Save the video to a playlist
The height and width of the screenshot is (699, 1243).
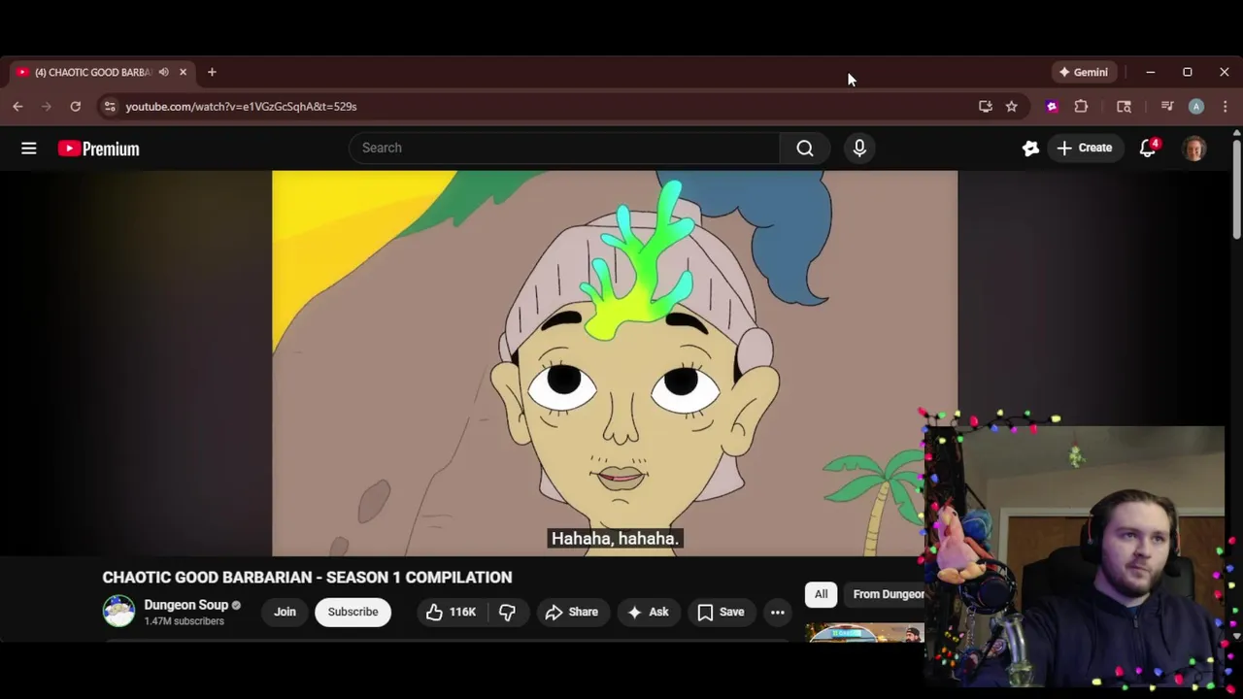pos(721,612)
